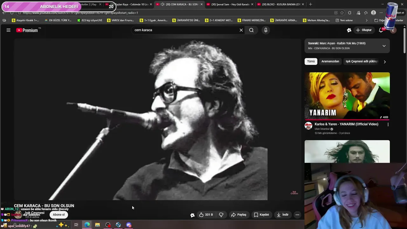
Task: Subscribe with the Abone ol button
Action: pyautogui.click(x=59, y=215)
